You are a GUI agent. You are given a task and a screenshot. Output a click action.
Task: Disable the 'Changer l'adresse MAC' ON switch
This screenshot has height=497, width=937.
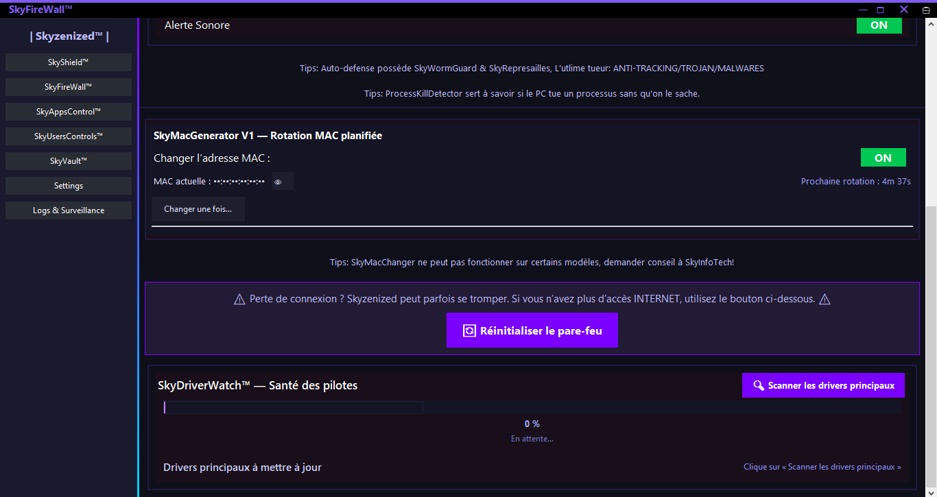tap(883, 158)
